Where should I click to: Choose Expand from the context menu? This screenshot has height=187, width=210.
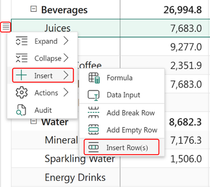[x=42, y=41]
